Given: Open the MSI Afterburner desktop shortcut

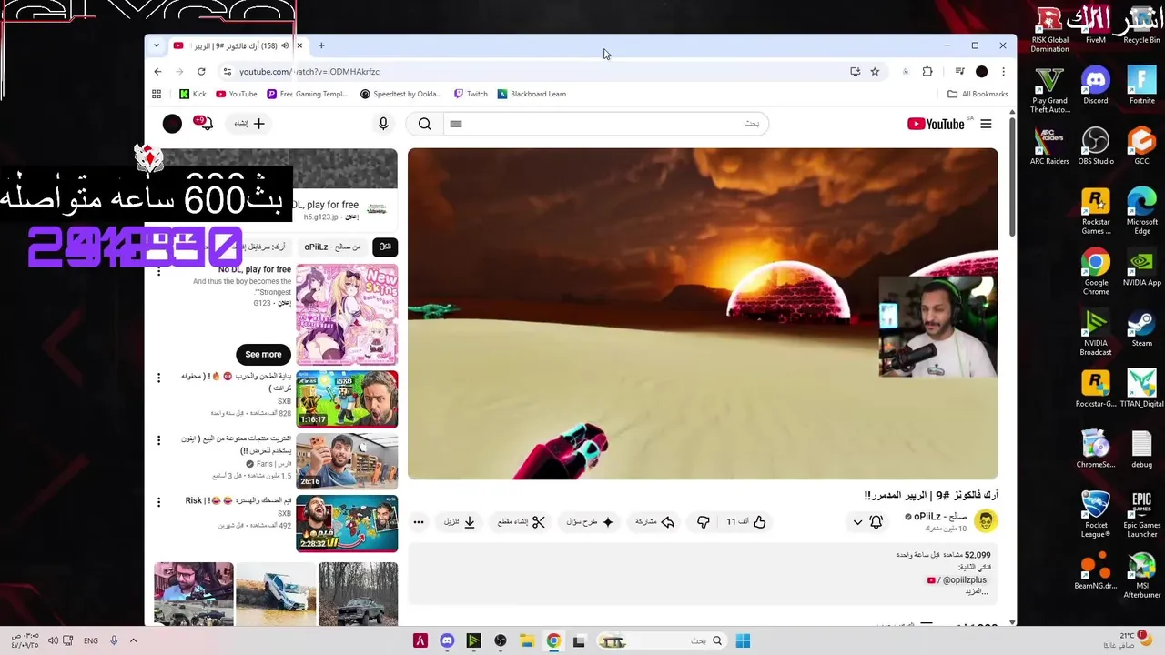Looking at the screenshot, I should coord(1141,576).
